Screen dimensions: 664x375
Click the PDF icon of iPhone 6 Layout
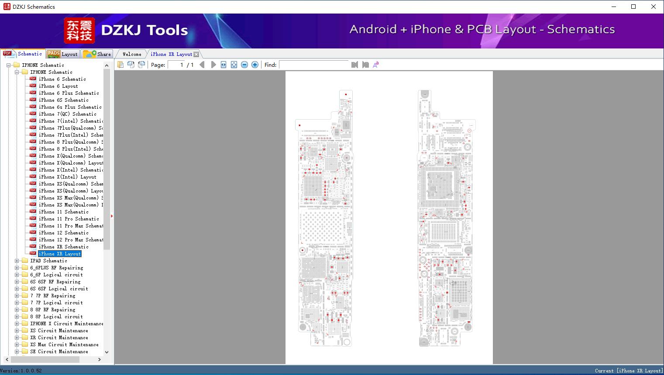[33, 86]
